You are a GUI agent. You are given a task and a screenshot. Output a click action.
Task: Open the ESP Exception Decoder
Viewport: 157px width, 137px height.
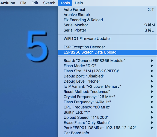107,47
